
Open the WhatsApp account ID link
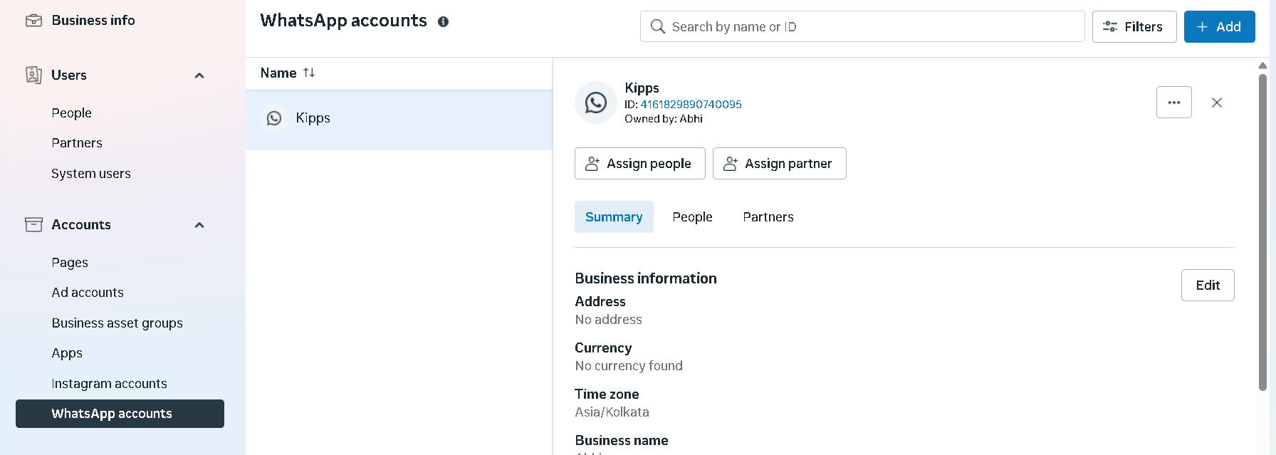point(691,104)
